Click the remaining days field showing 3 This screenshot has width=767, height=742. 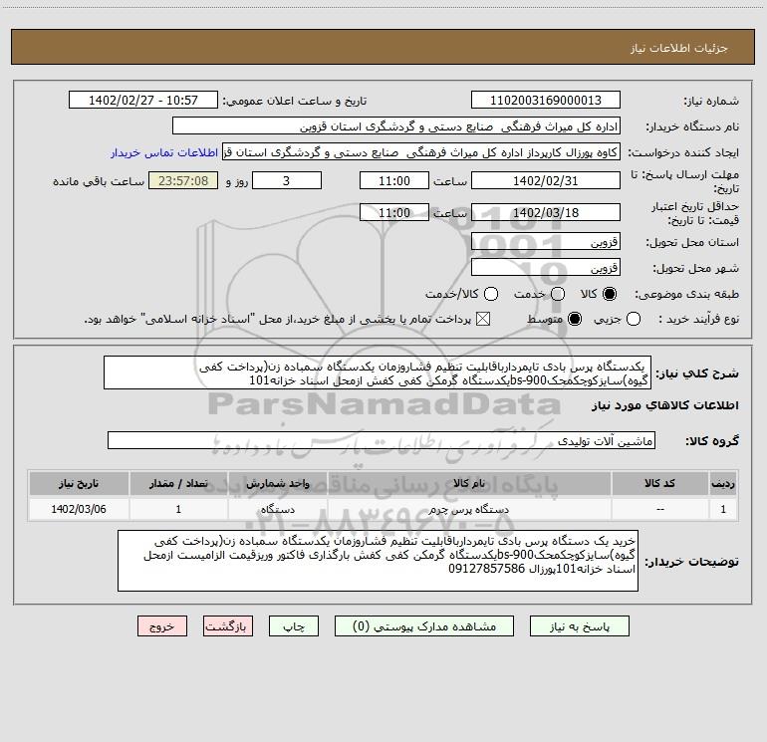(x=287, y=181)
